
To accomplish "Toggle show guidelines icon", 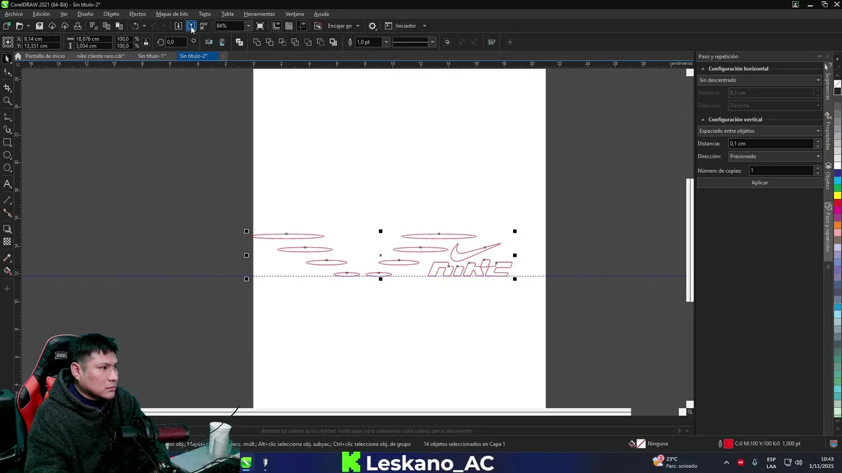I will 301,26.
